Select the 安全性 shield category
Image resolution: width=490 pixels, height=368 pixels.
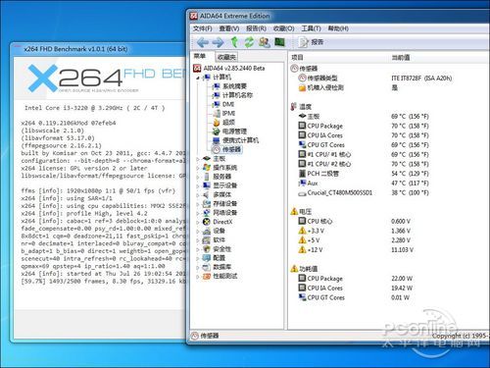217,249
